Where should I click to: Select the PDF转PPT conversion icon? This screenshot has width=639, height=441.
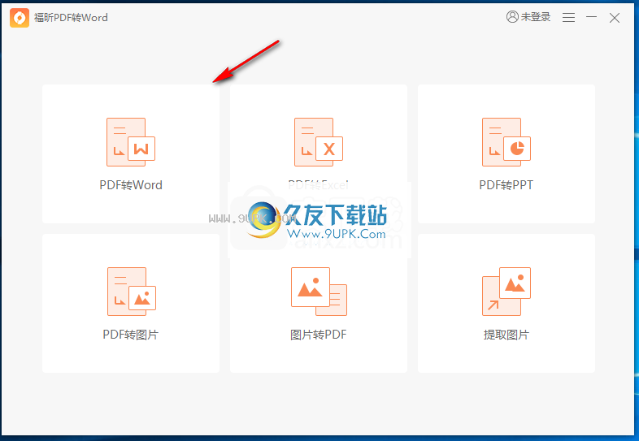click(x=506, y=142)
